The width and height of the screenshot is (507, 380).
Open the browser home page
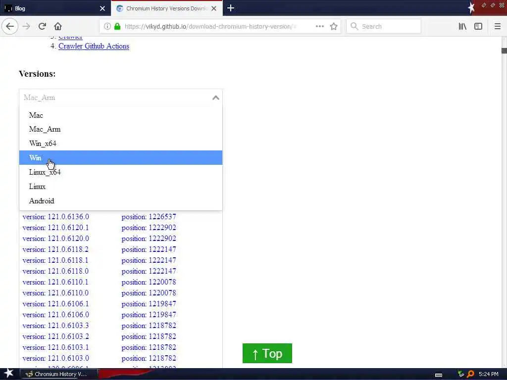tap(58, 26)
